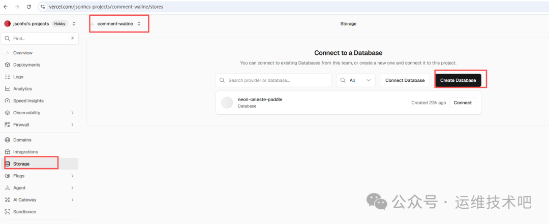Click the Flags toggle icon
Screen dimensions: 549x224
(7, 176)
